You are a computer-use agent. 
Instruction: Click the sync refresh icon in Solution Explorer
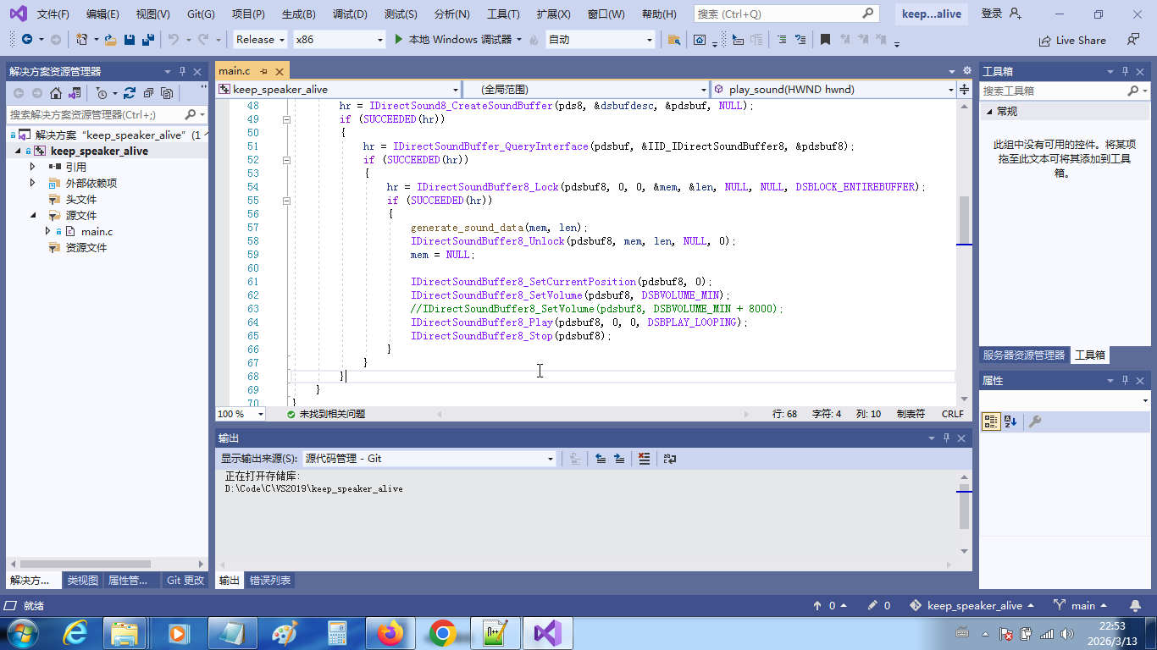[130, 93]
